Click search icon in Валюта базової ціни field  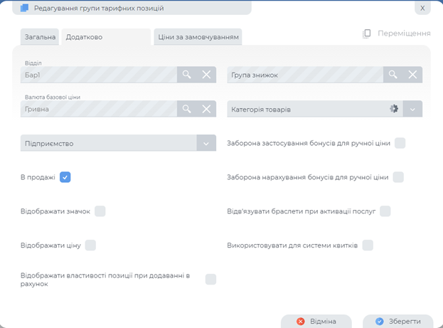click(186, 109)
